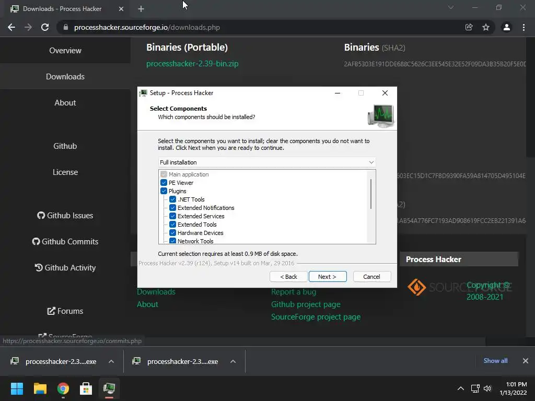Click the setup window title icon
The image size is (535, 401).
pos(143,93)
